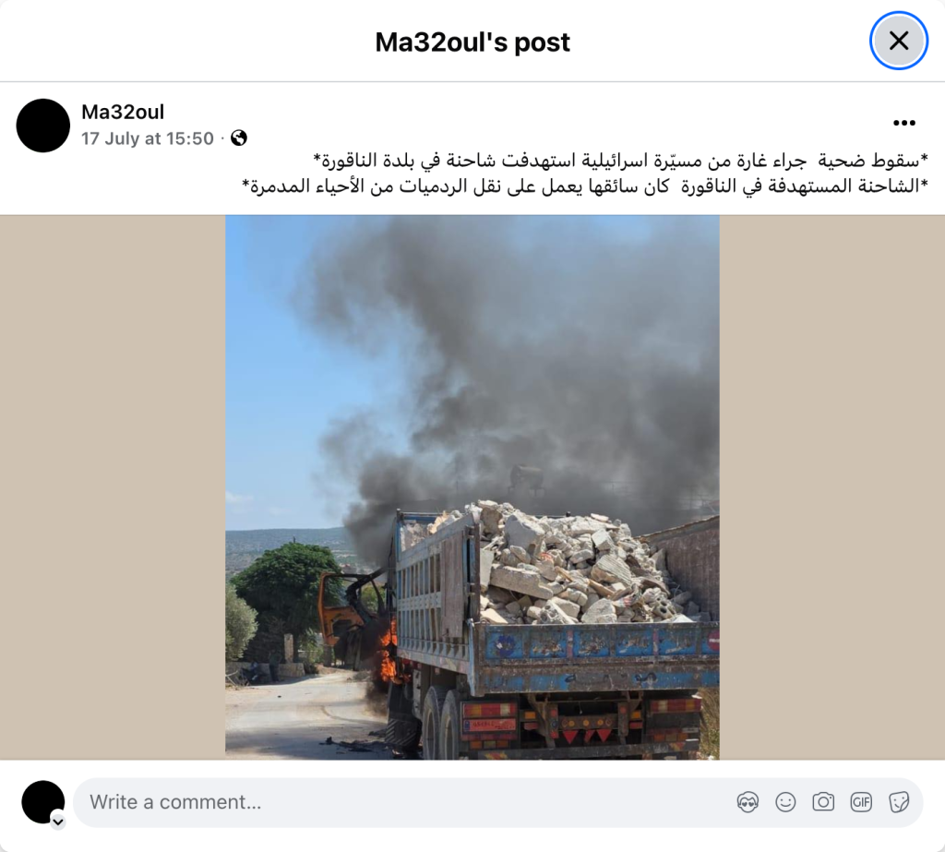The image size is (945, 852).
Task: Attach a photo with camera icon
Action: [x=823, y=802]
